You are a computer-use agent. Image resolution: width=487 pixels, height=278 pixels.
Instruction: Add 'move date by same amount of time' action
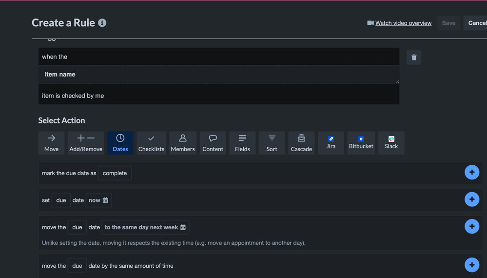[x=472, y=265]
